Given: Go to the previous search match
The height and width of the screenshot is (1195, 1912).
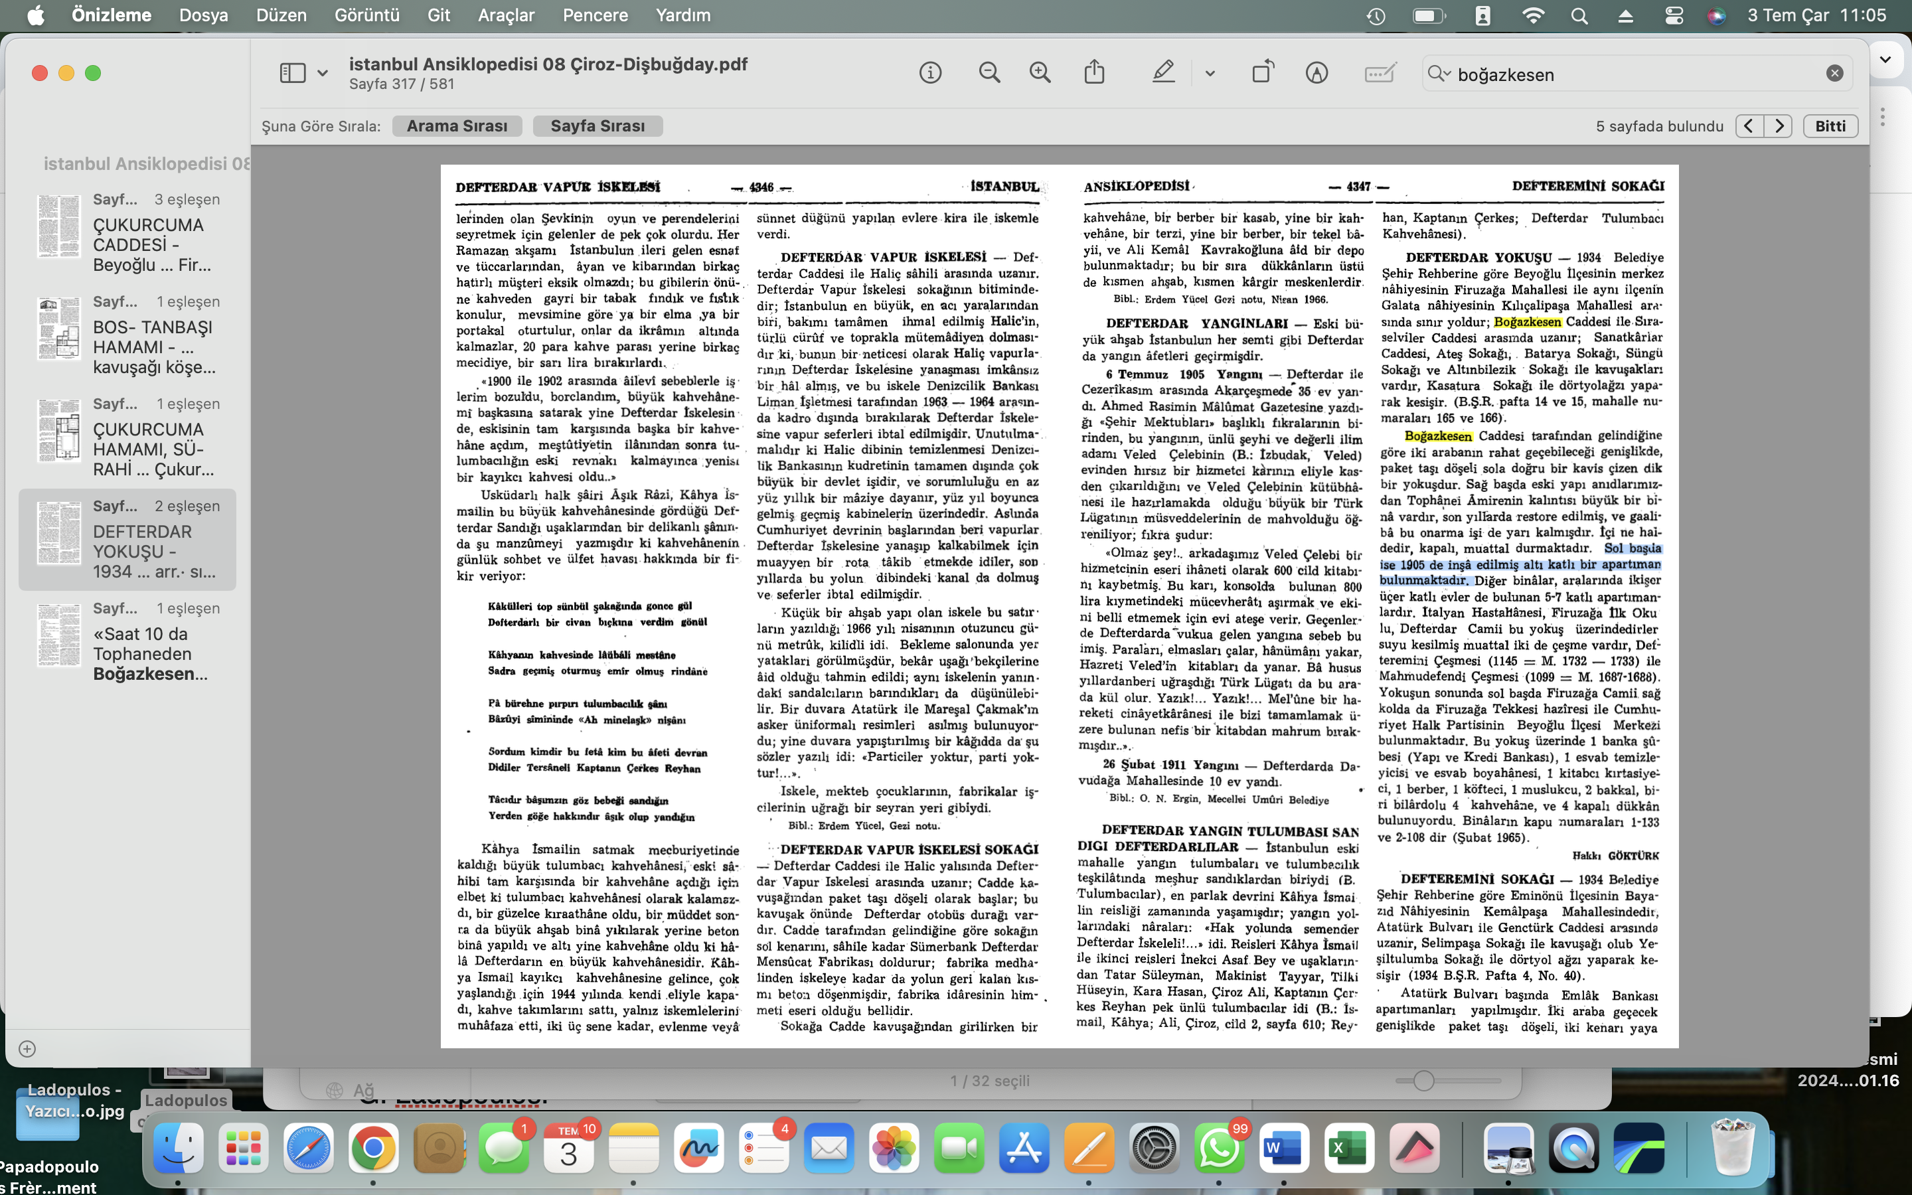Looking at the screenshot, I should pyautogui.click(x=1749, y=125).
